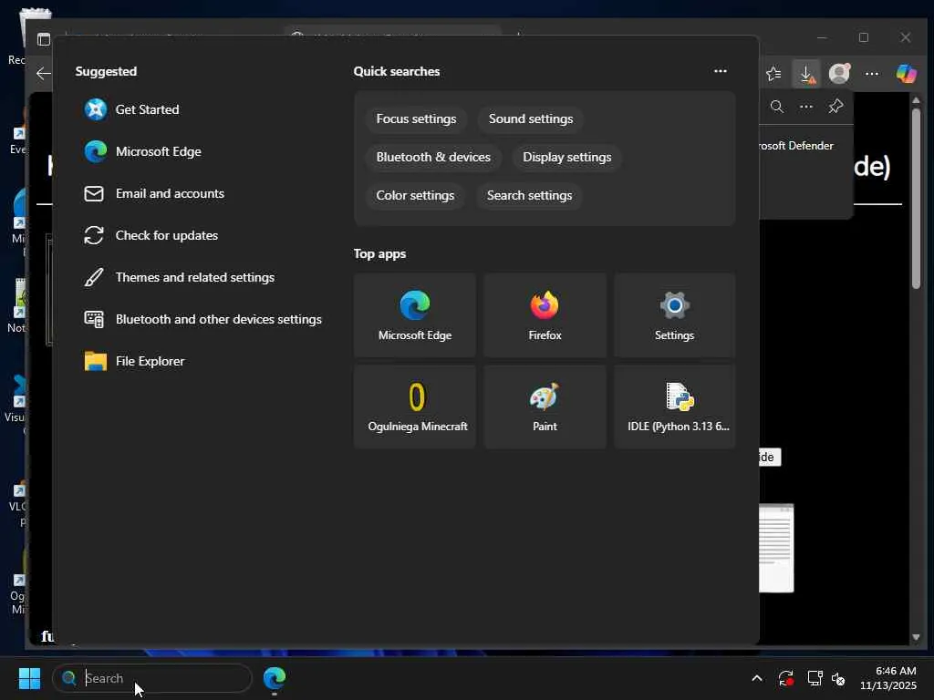Pin the Edge downloads panel

(835, 107)
